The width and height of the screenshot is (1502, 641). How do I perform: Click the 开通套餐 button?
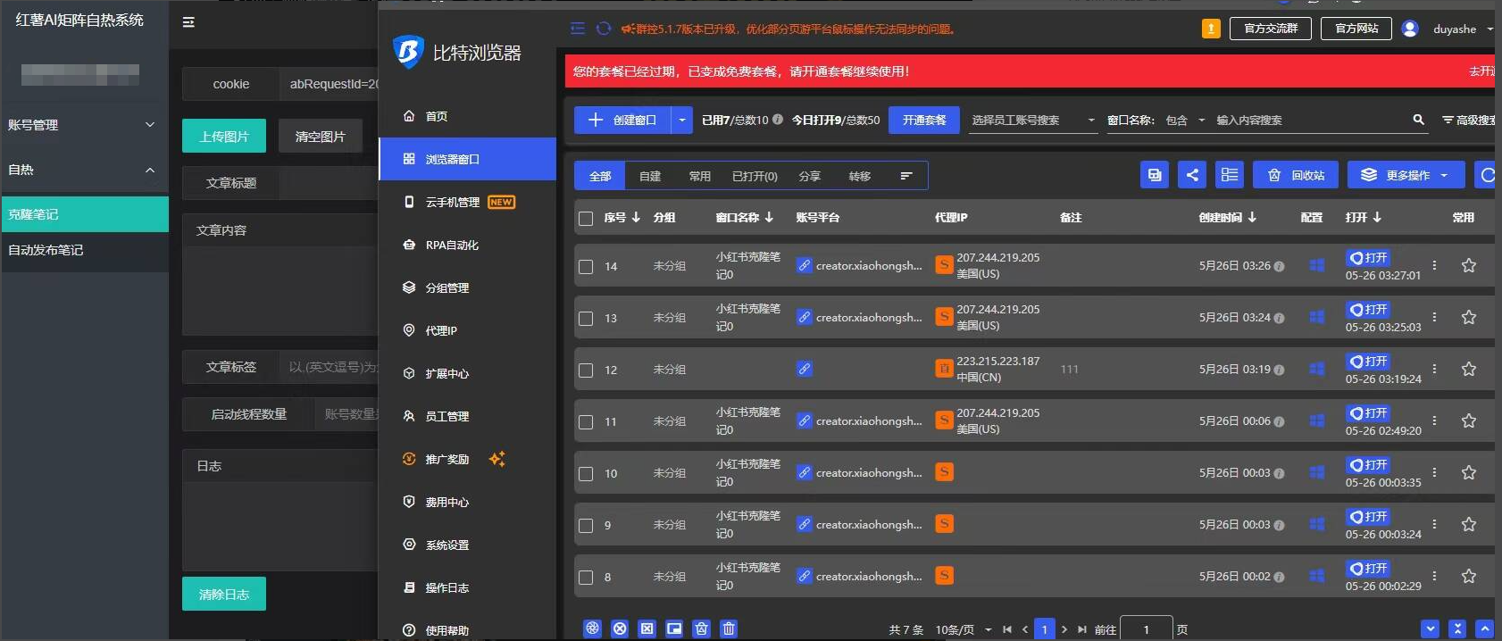pyautogui.click(x=924, y=120)
